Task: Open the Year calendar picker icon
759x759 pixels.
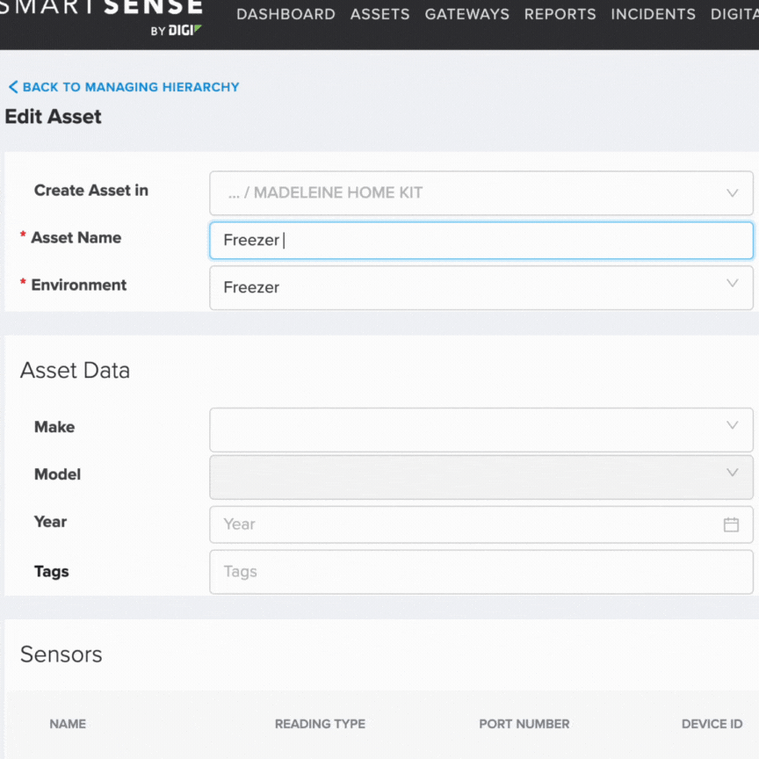Action: point(731,524)
